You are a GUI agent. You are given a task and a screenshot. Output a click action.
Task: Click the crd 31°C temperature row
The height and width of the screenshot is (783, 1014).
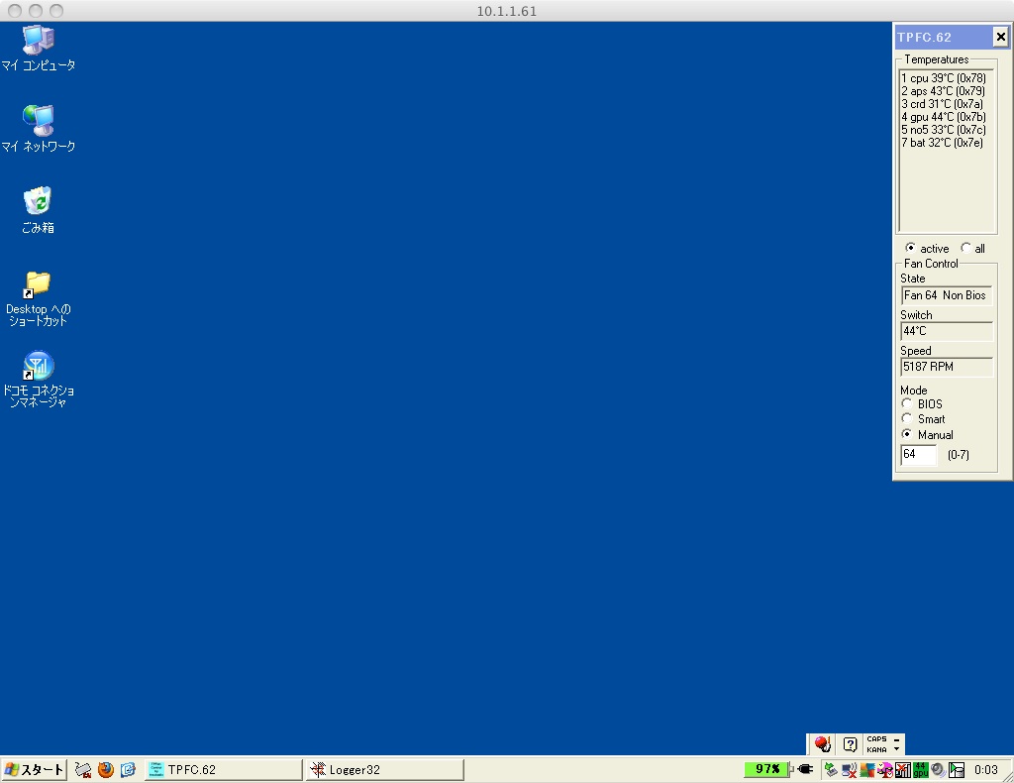point(943,103)
